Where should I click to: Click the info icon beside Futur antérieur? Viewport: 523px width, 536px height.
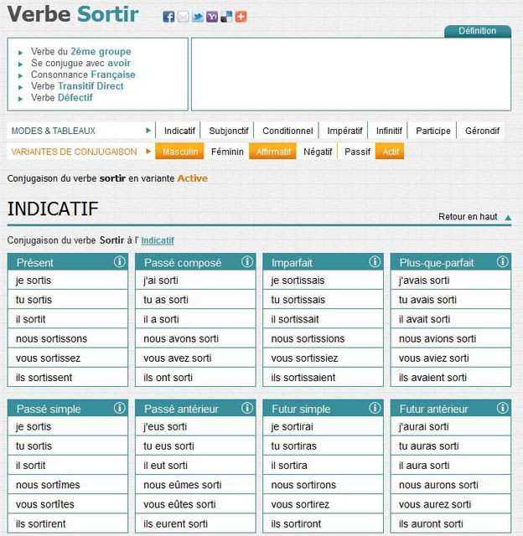tap(502, 410)
